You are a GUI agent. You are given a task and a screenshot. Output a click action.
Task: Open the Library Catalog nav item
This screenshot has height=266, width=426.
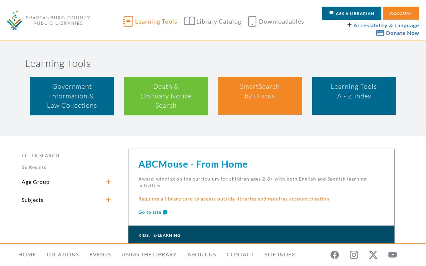pyautogui.click(x=213, y=21)
